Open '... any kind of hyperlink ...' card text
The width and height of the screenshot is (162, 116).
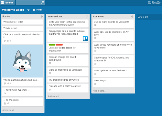coord(16,90)
